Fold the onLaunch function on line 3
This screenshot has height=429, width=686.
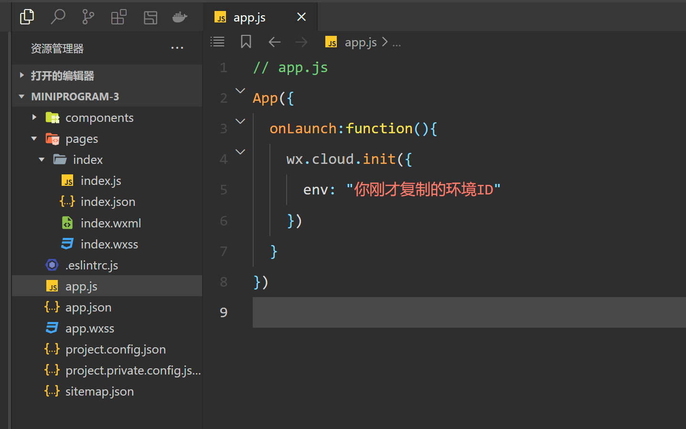240,121
